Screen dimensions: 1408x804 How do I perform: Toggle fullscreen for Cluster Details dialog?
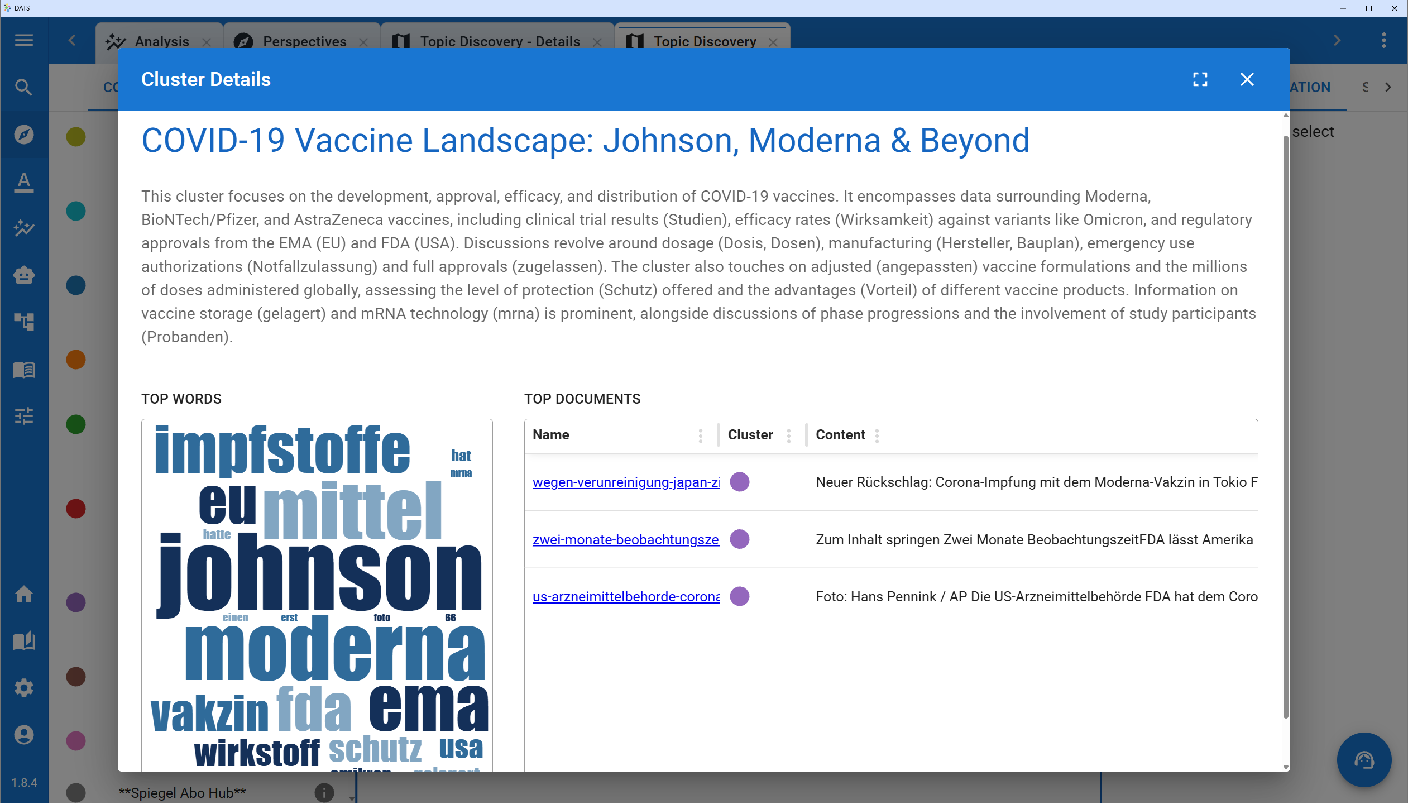[1200, 79]
